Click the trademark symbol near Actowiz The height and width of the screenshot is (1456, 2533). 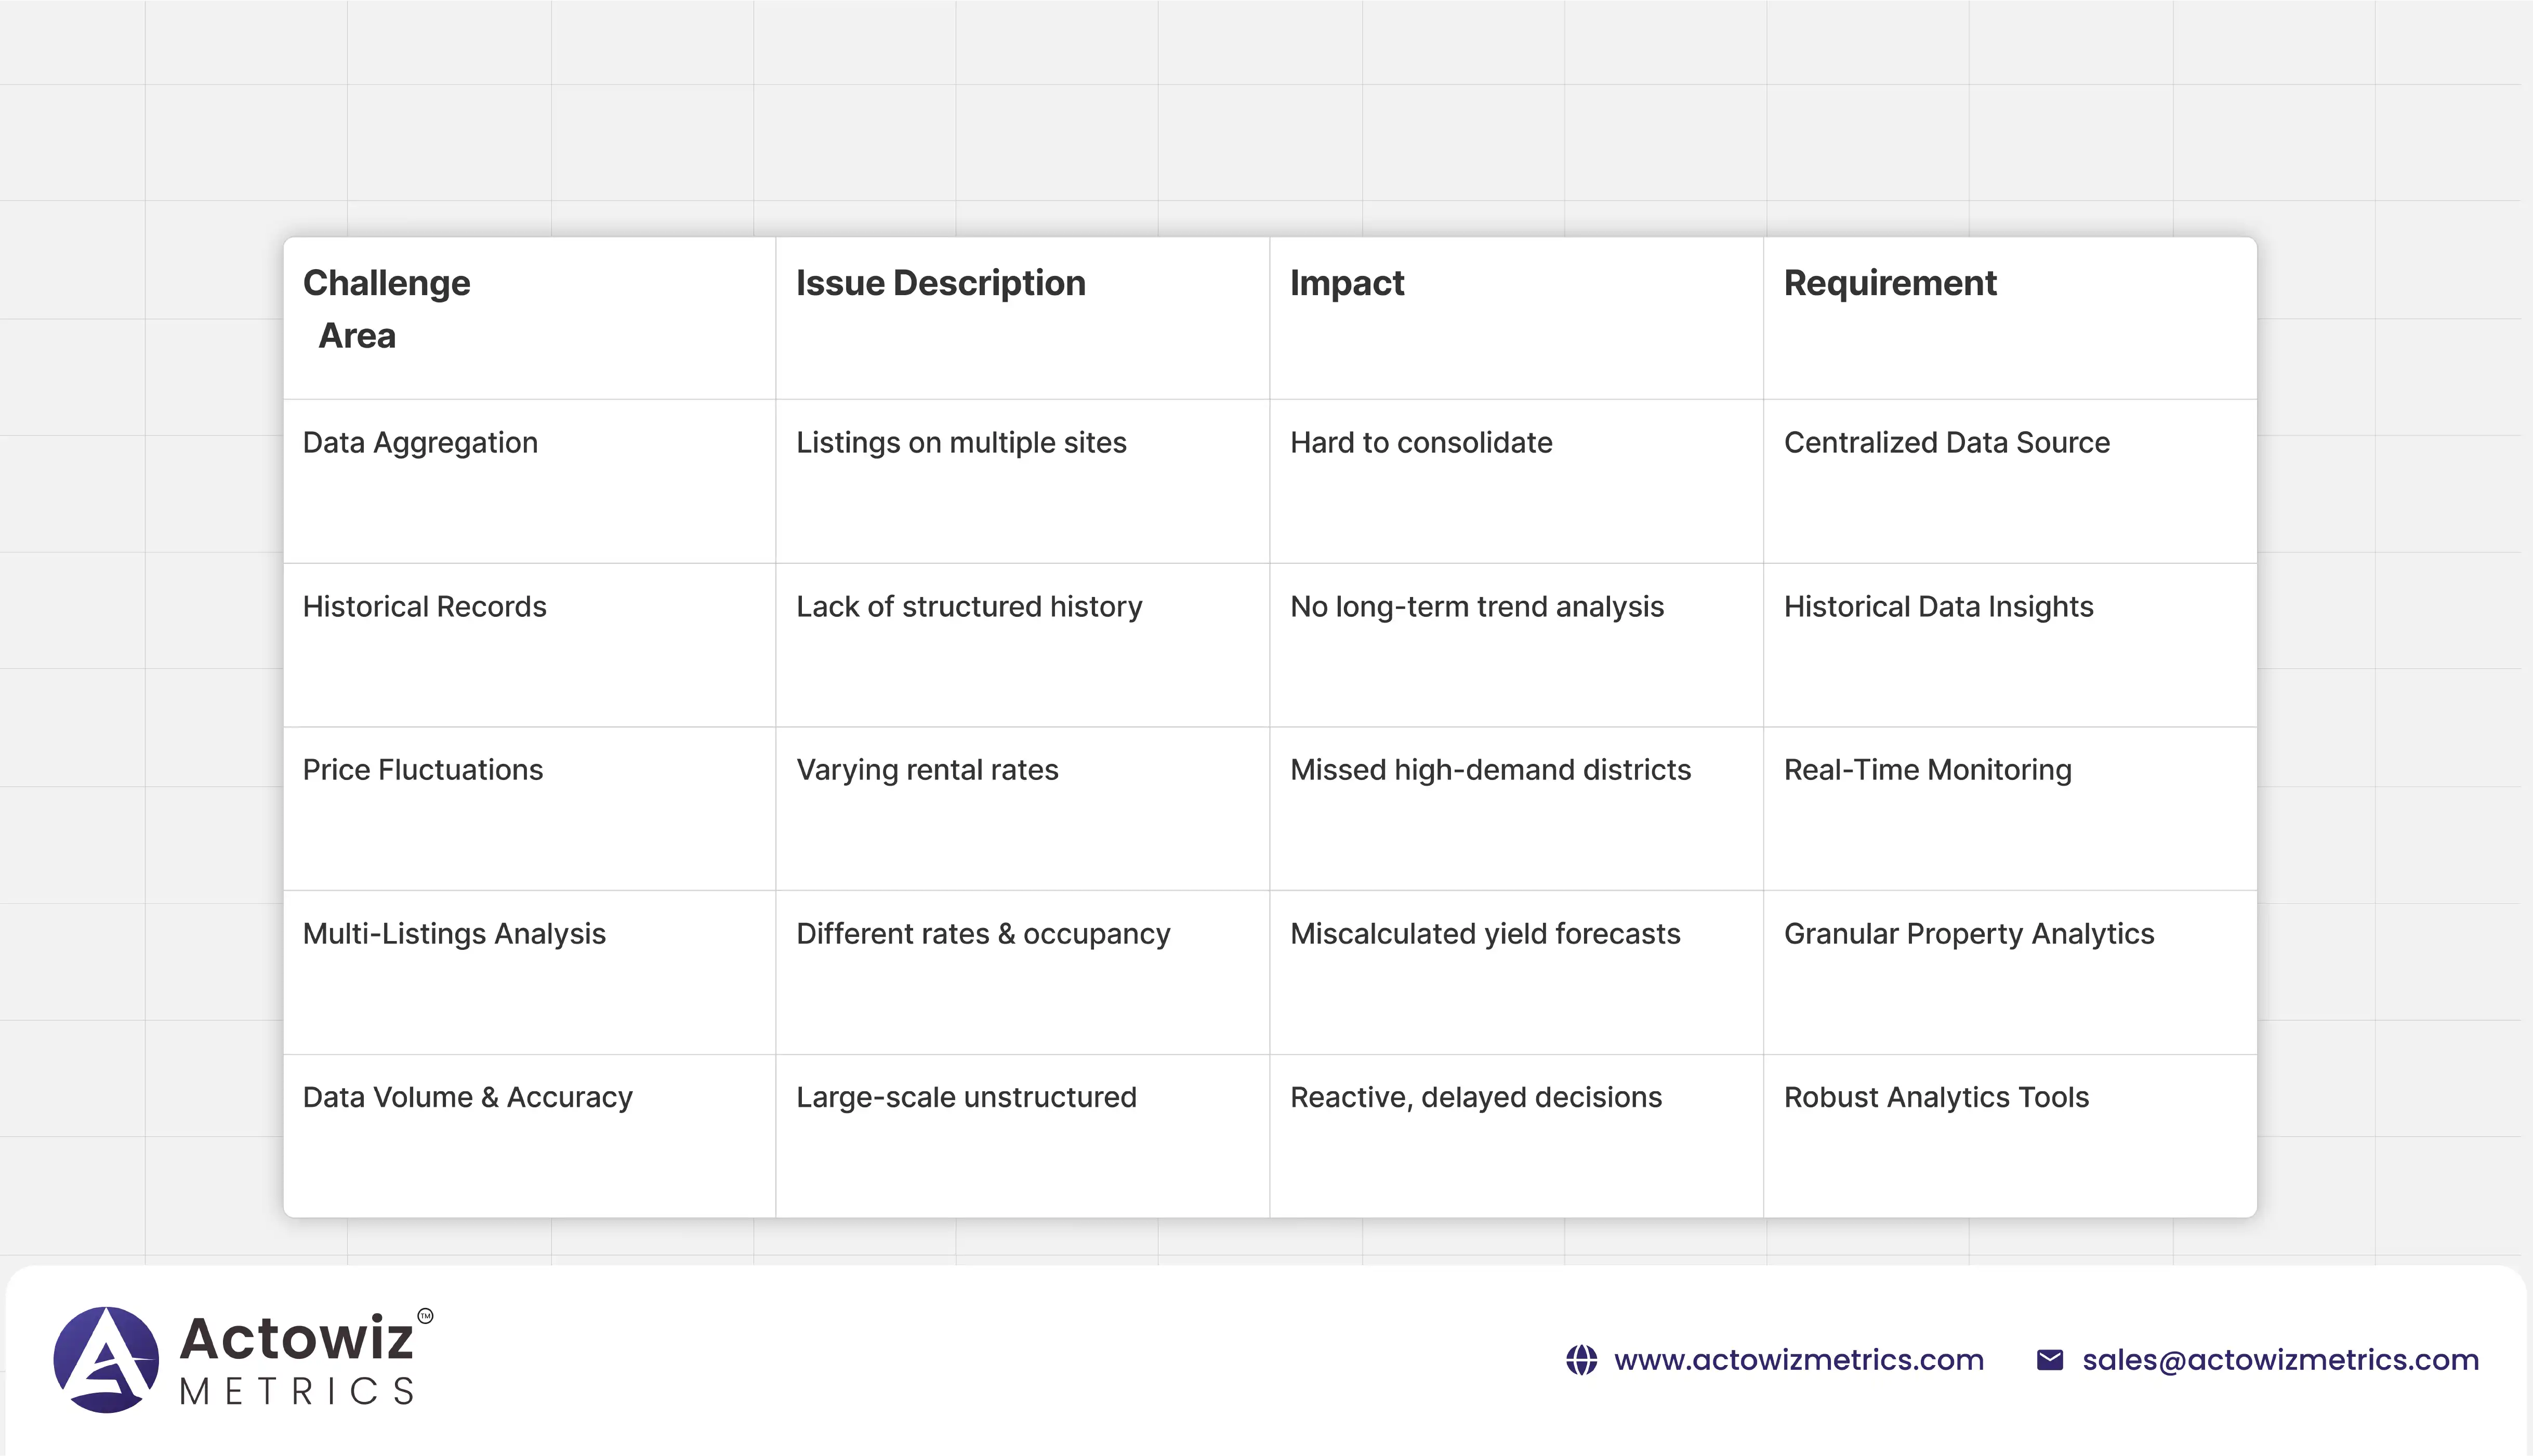(425, 1316)
